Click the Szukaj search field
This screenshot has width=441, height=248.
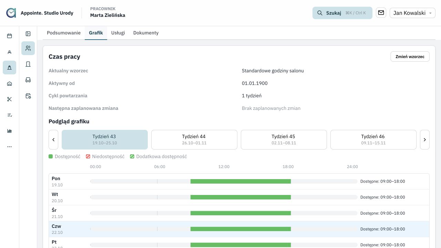342,13
